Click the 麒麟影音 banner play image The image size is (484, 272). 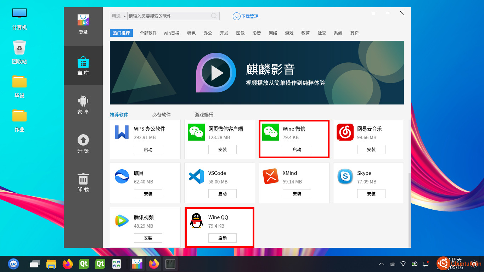point(216,73)
